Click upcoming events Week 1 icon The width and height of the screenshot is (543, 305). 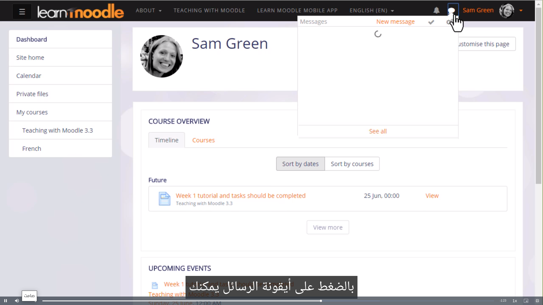(155, 286)
